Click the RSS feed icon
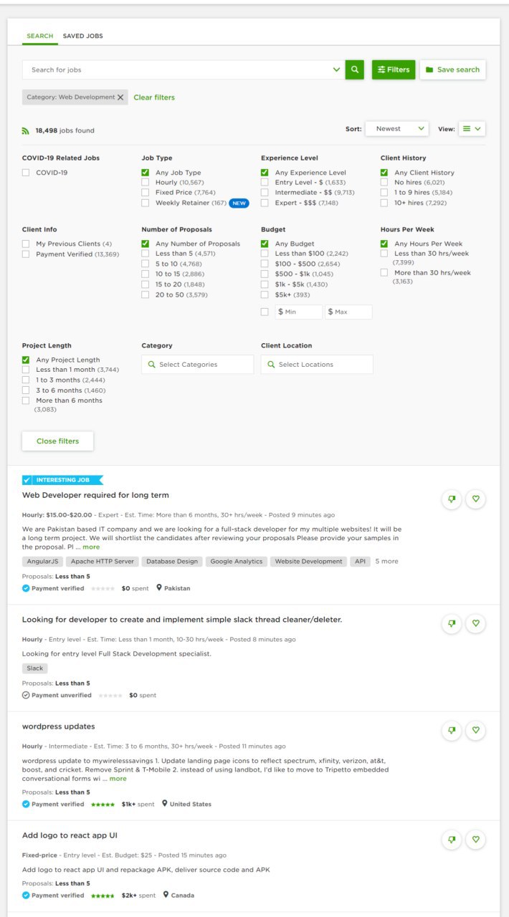 point(26,130)
